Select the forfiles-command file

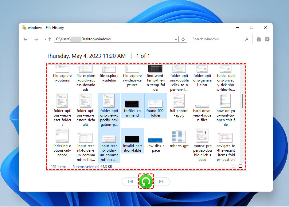[x=132, y=105]
